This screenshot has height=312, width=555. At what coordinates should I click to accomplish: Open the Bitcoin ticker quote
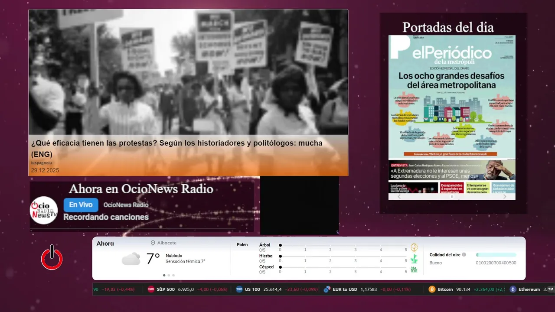pos(467,289)
